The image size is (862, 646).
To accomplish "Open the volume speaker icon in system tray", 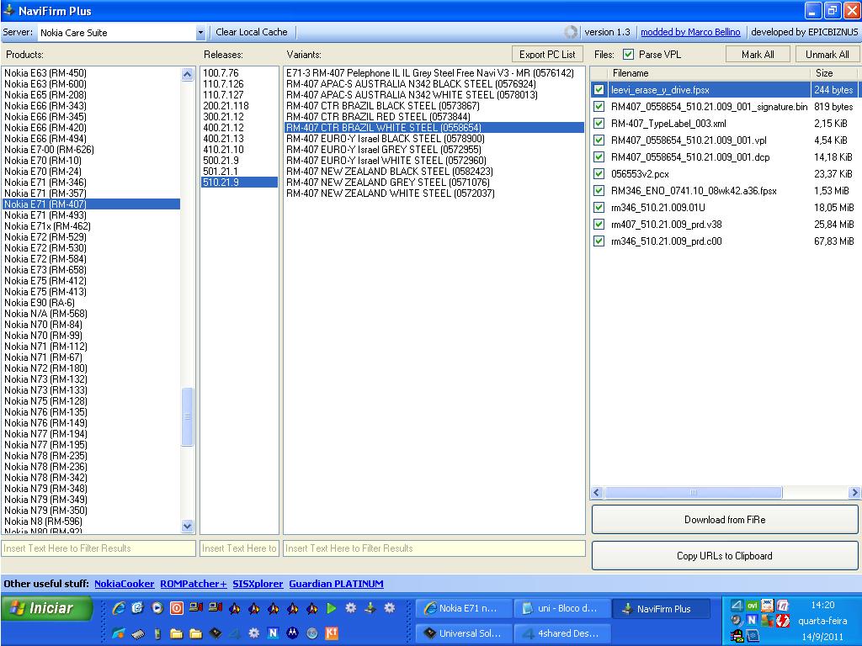I will [737, 621].
